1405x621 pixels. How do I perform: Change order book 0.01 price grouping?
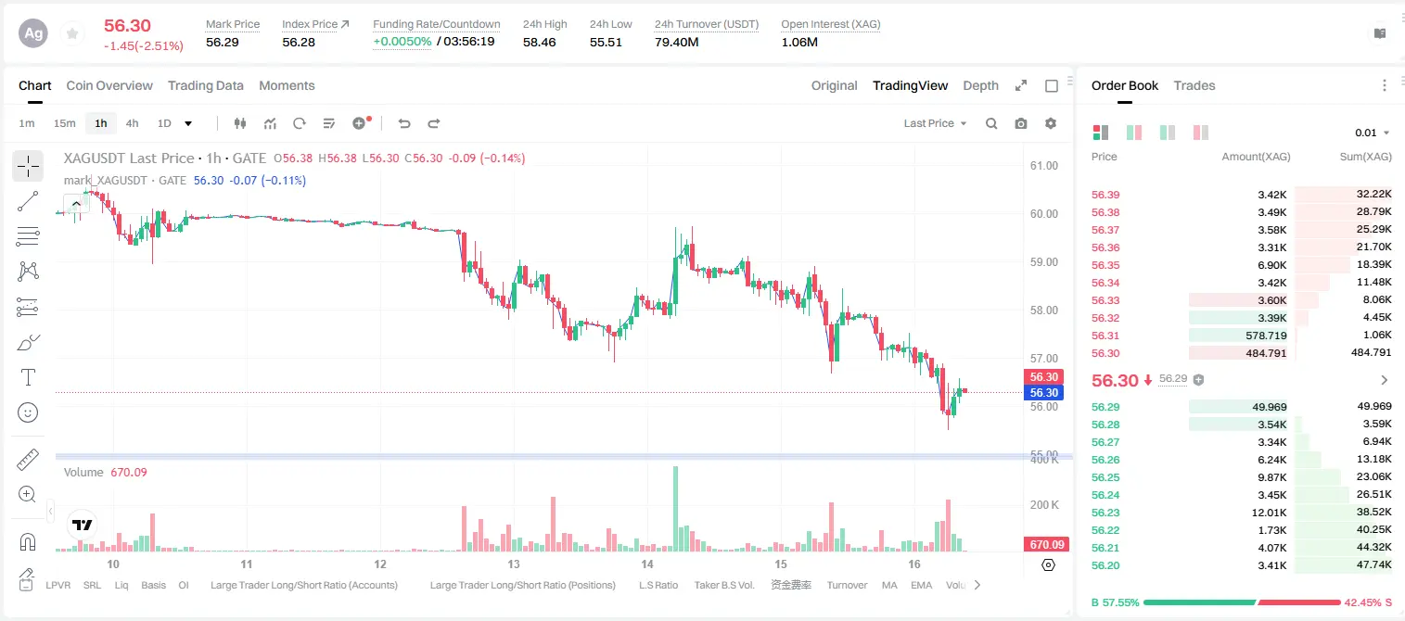[1373, 133]
